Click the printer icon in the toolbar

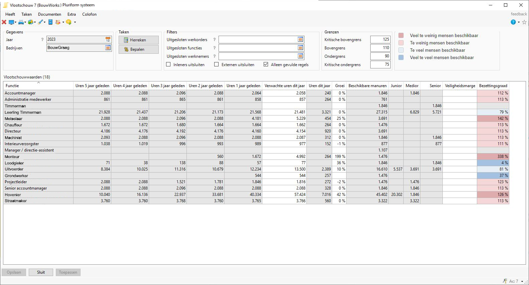[21, 22]
